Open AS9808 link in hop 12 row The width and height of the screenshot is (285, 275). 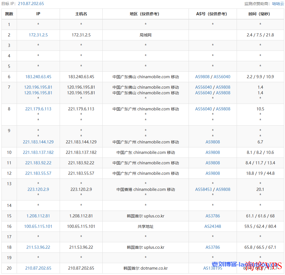click(x=213, y=173)
